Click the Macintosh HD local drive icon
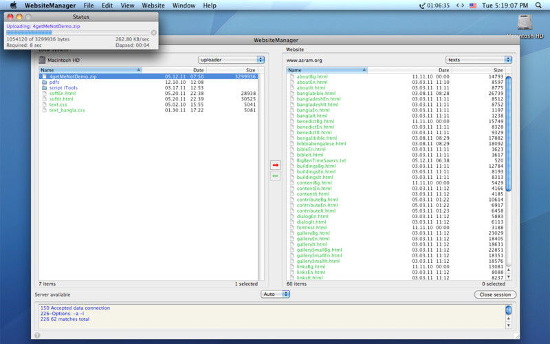The height and width of the screenshot is (344, 550). 42,60
